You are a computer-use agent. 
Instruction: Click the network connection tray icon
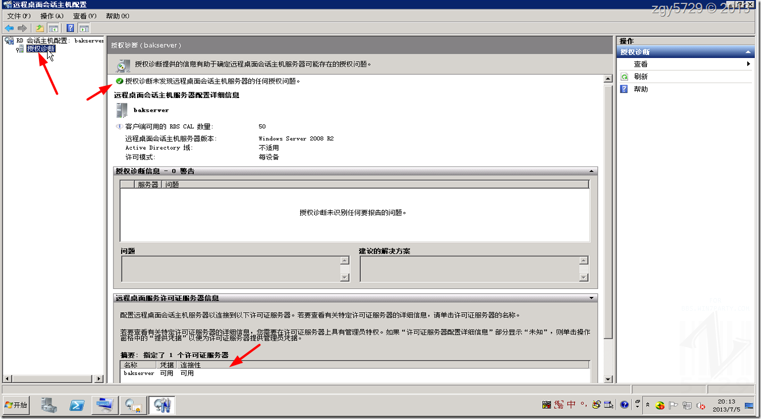[687, 406]
